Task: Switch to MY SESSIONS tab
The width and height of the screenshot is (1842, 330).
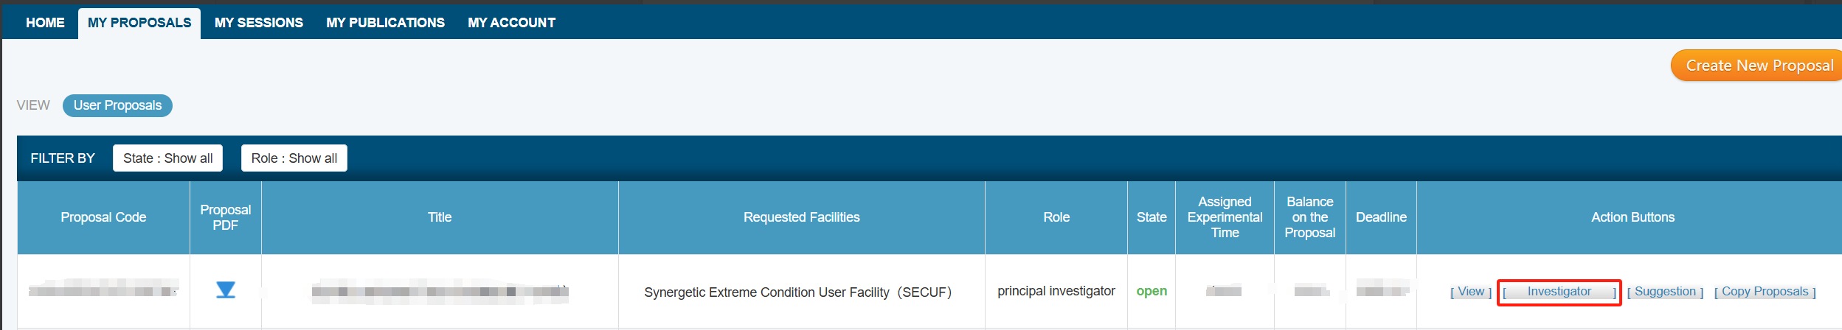Action: tap(258, 23)
